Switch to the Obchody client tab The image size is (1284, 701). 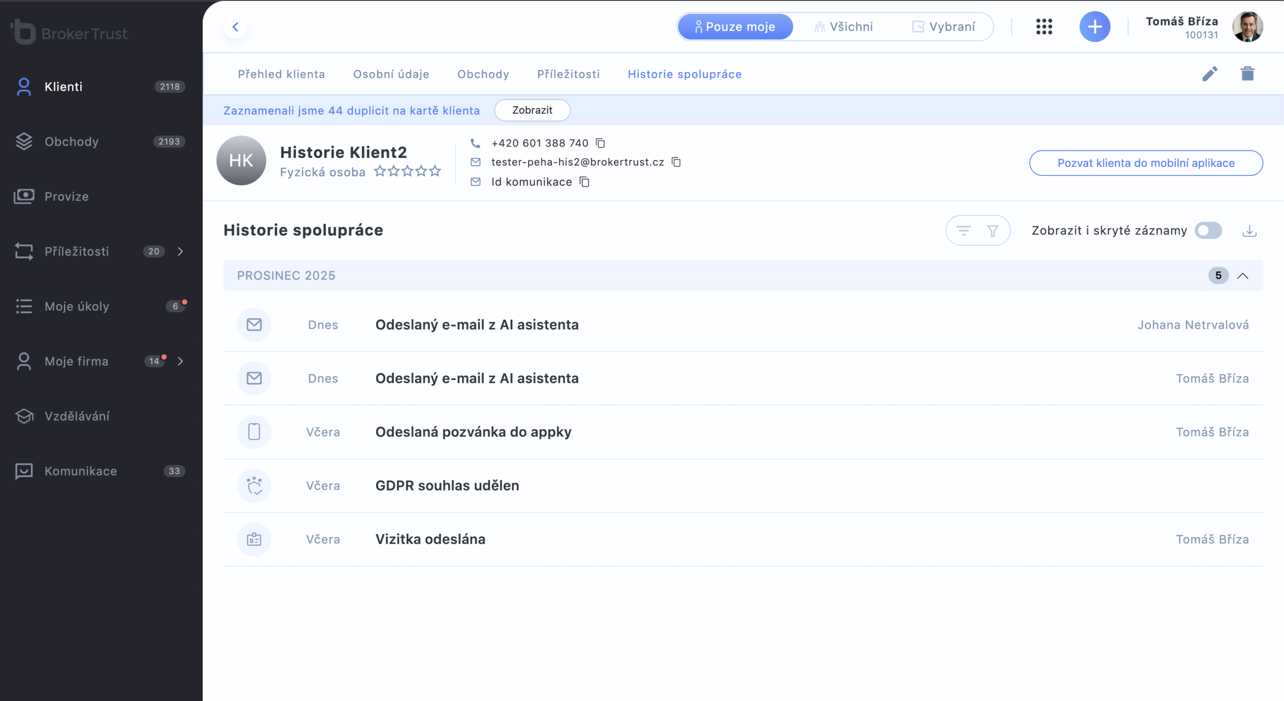pos(483,74)
